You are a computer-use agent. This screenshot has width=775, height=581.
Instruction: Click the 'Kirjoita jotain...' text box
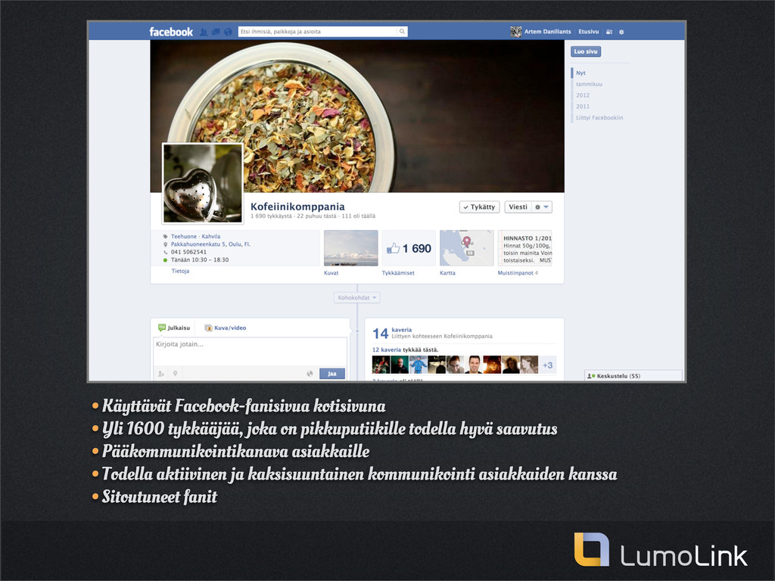coord(250,352)
